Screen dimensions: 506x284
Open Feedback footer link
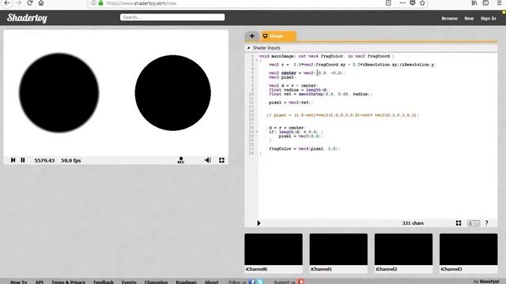tap(104, 282)
